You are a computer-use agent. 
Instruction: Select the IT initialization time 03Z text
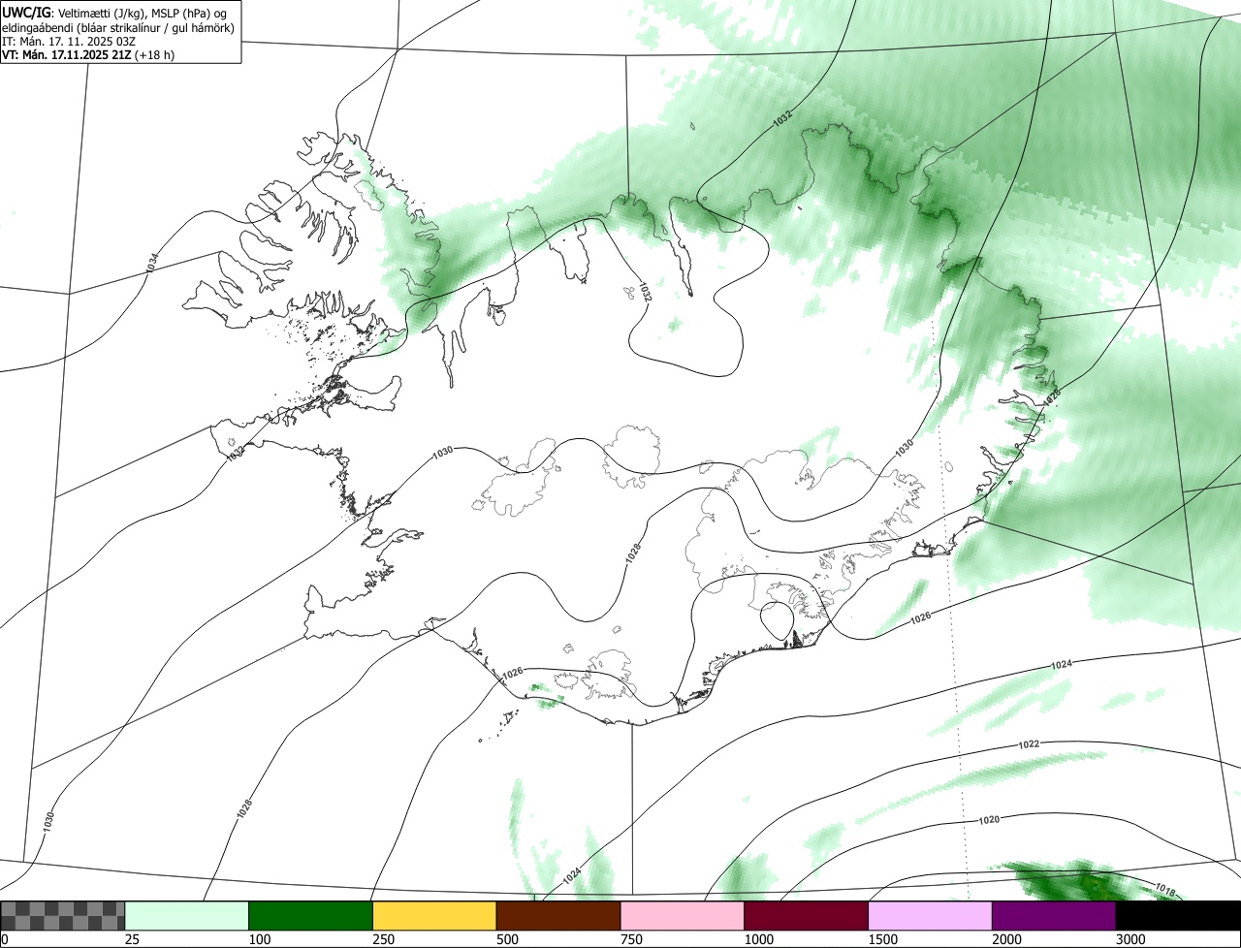[x=68, y=42]
